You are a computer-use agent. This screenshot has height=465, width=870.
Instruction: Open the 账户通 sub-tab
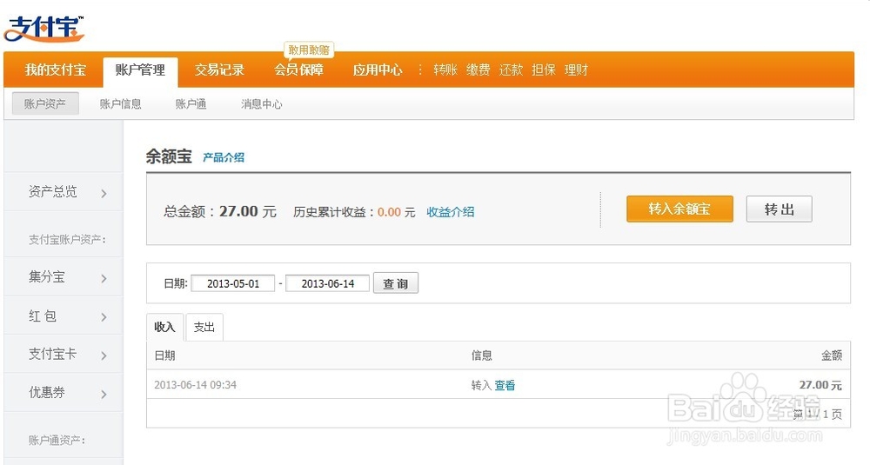pyautogui.click(x=191, y=104)
